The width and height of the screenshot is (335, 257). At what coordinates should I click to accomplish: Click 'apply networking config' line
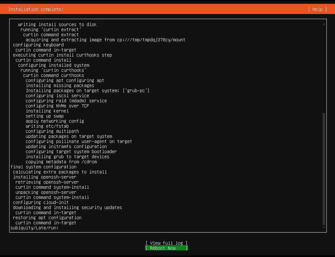pyautogui.click(x=55, y=121)
